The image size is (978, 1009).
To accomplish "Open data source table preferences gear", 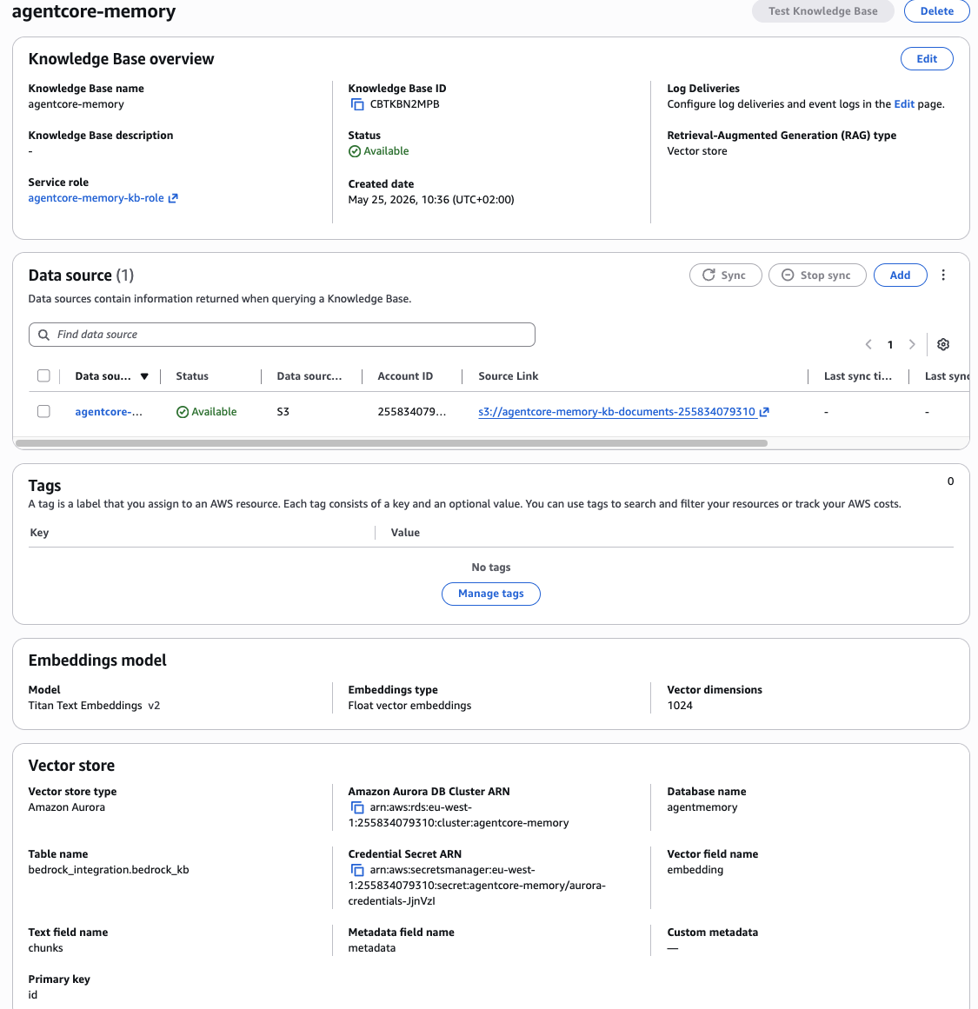I will (x=943, y=344).
